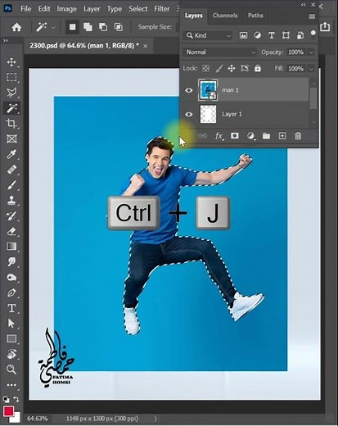Swap foreground and background colors
338x426 pixels.
point(16,400)
